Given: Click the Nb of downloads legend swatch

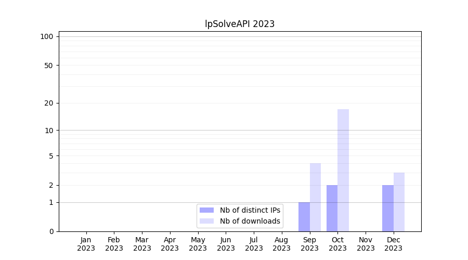Looking at the screenshot, I should 206,221.
